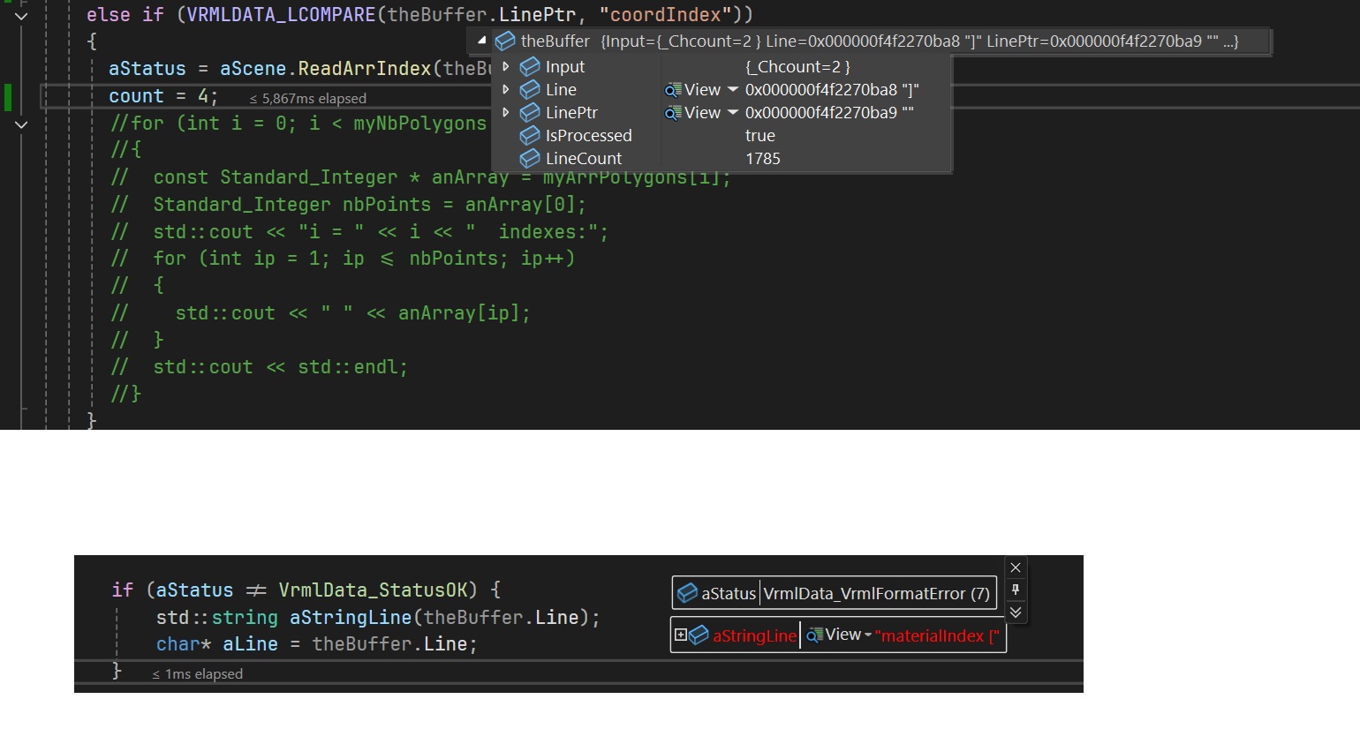Open the aStringLine View dropdown arrow

pos(868,635)
